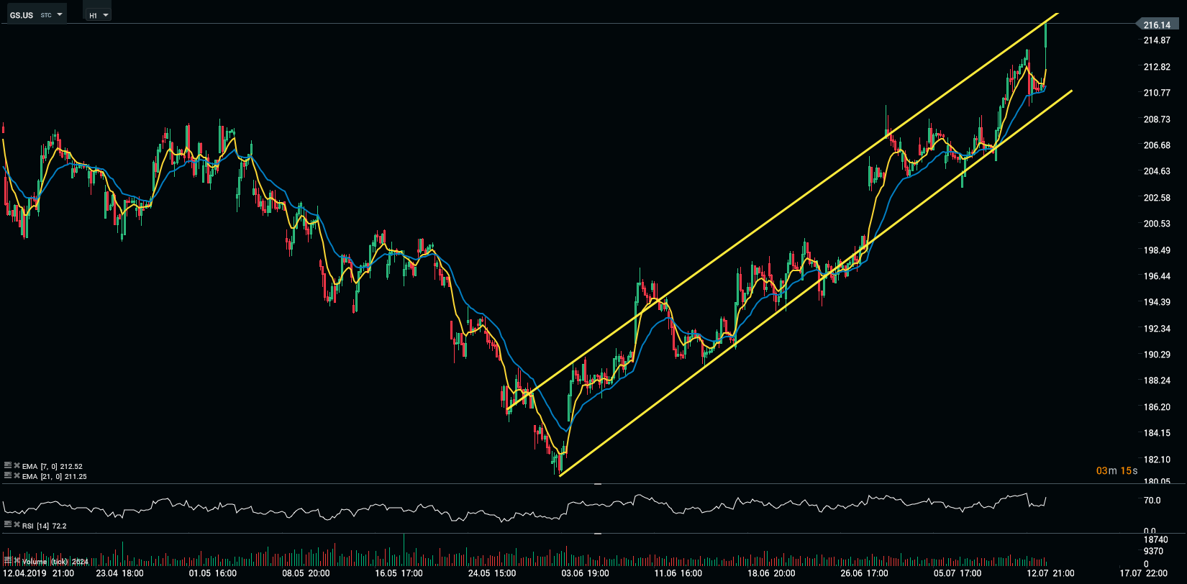
Task: Open the Volume indicator settings icon
Action: [x=8, y=561]
